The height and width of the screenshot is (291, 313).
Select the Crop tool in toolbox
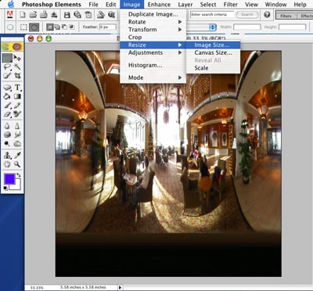click(x=17, y=76)
